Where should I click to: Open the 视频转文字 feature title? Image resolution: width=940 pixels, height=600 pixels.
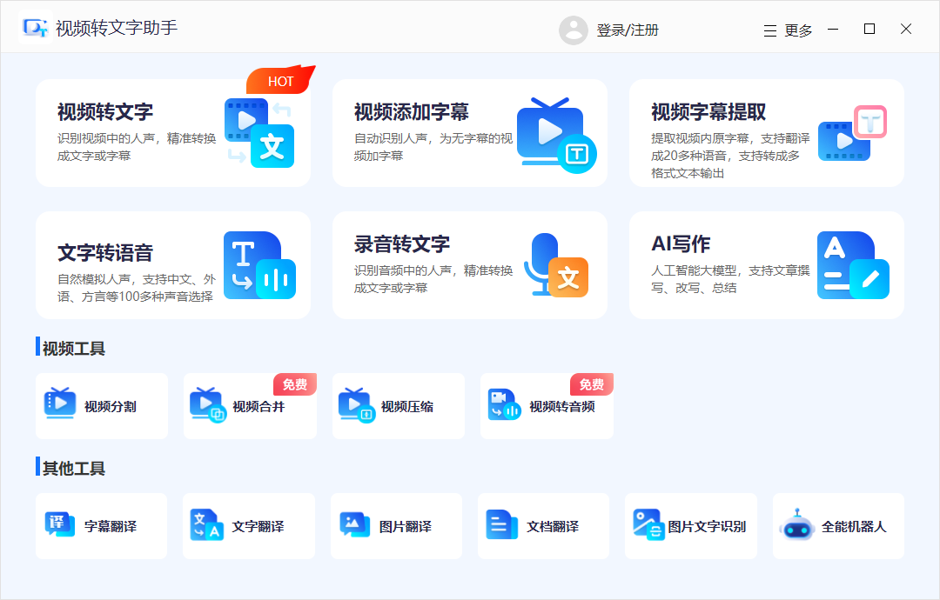(x=105, y=112)
